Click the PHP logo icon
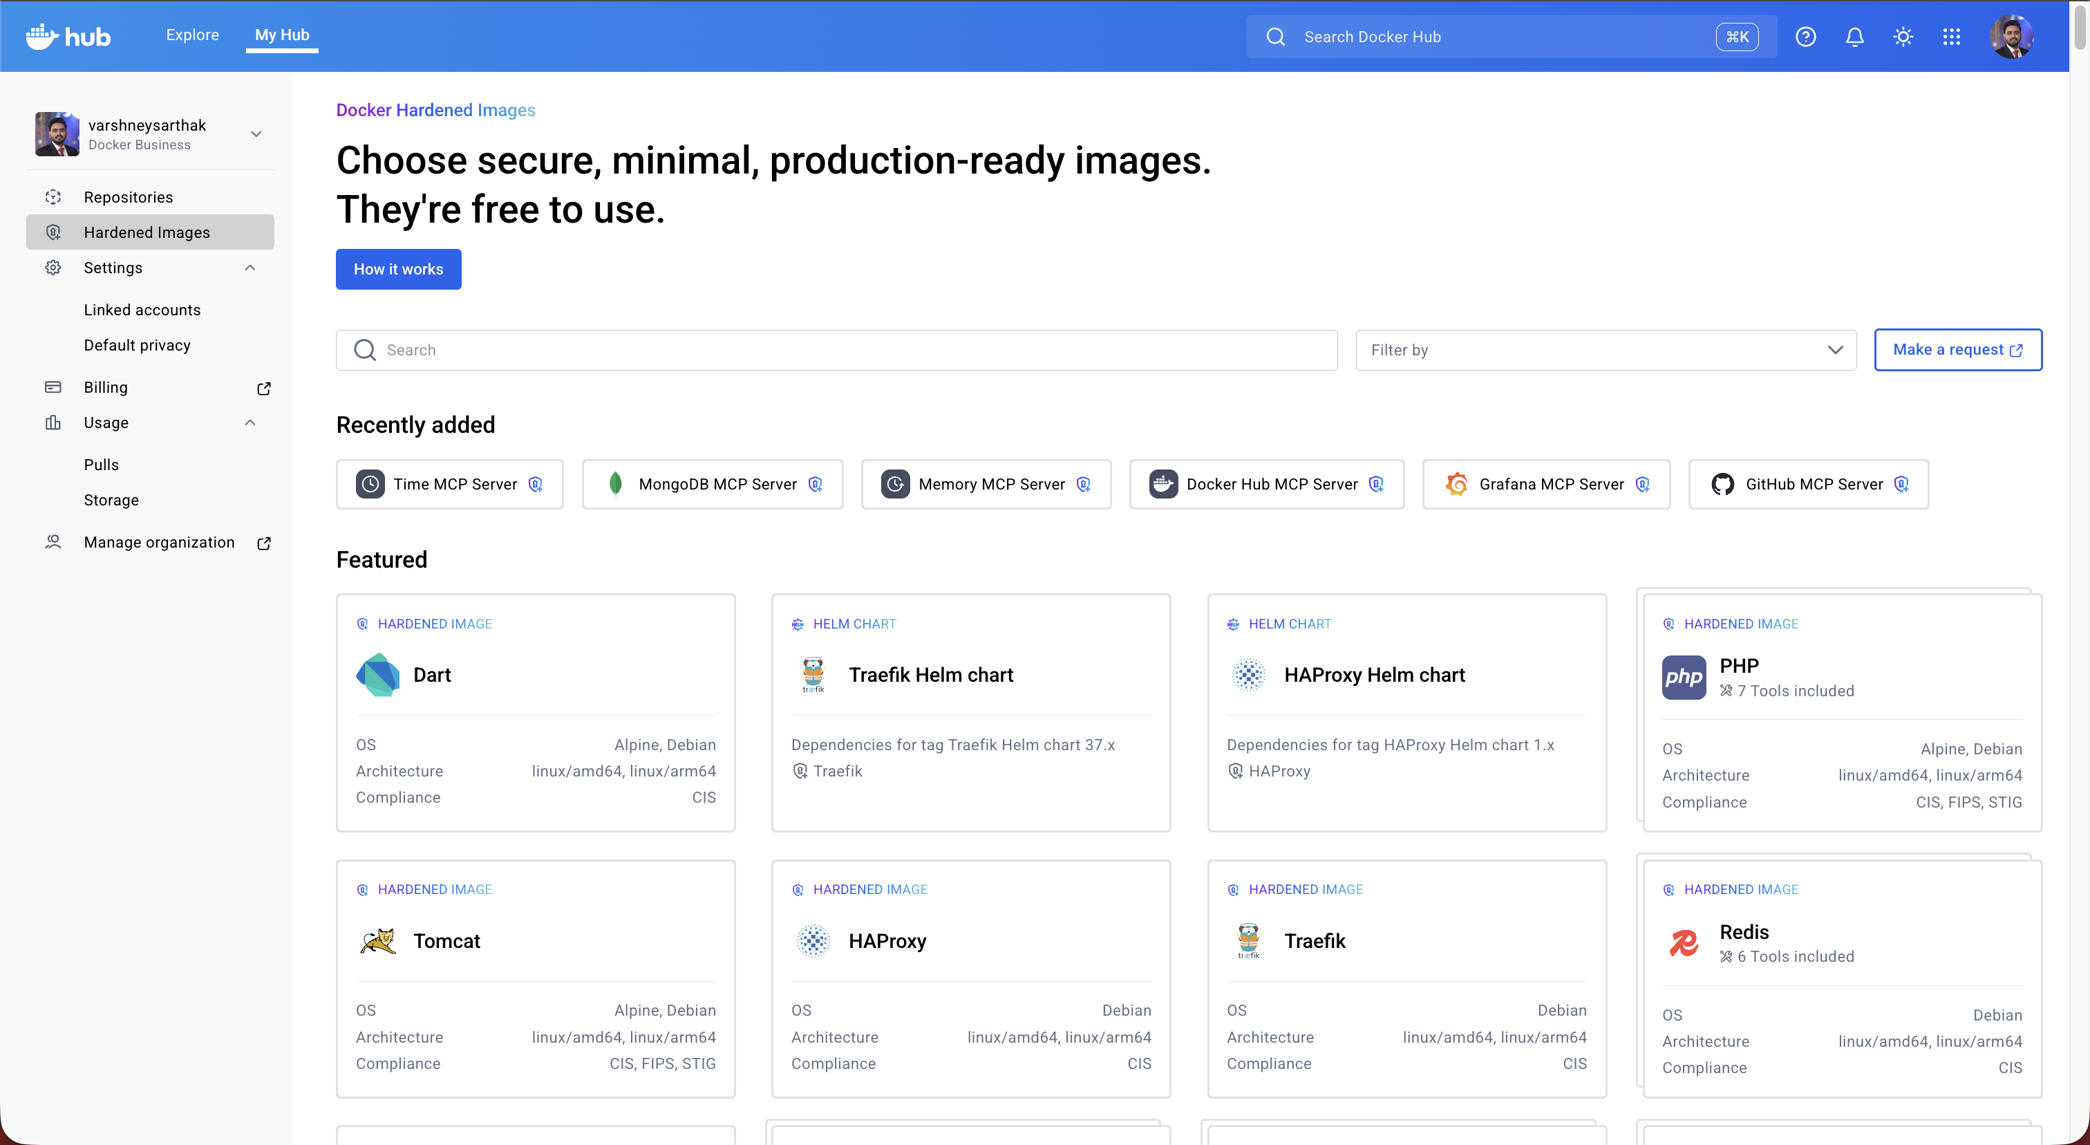 pos(1684,677)
